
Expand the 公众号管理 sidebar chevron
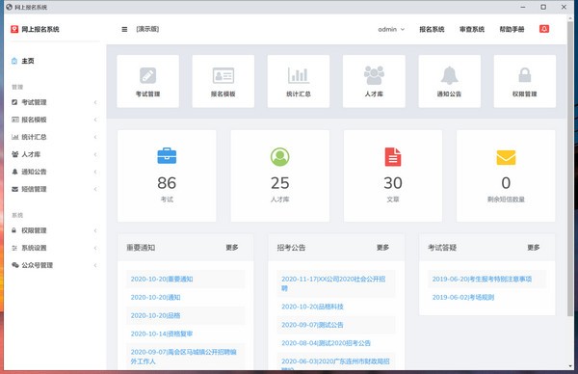tap(95, 265)
